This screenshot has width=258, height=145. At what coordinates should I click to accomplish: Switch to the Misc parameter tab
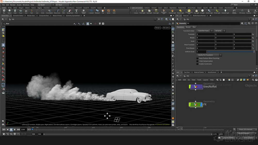pos(194,27)
